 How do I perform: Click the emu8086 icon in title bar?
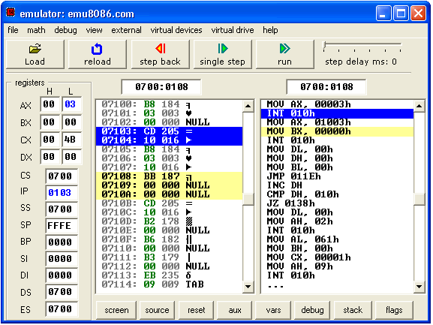tap(11, 13)
